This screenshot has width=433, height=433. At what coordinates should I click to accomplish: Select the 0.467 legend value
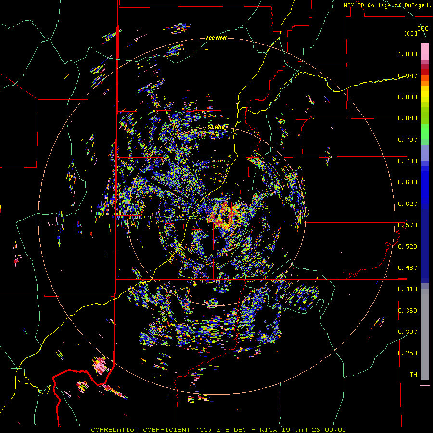coord(408,268)
